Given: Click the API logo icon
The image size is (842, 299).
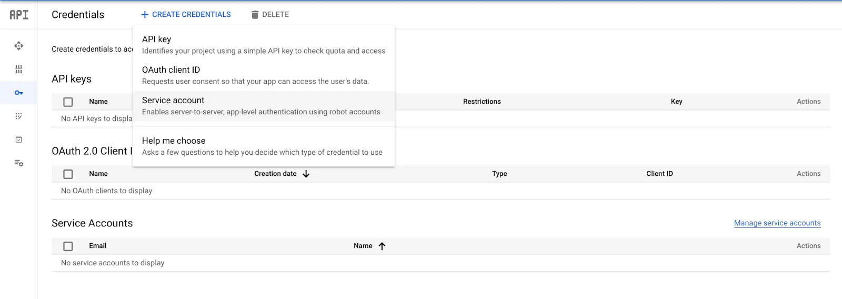Looking at the screenshot, I should 19,15.
